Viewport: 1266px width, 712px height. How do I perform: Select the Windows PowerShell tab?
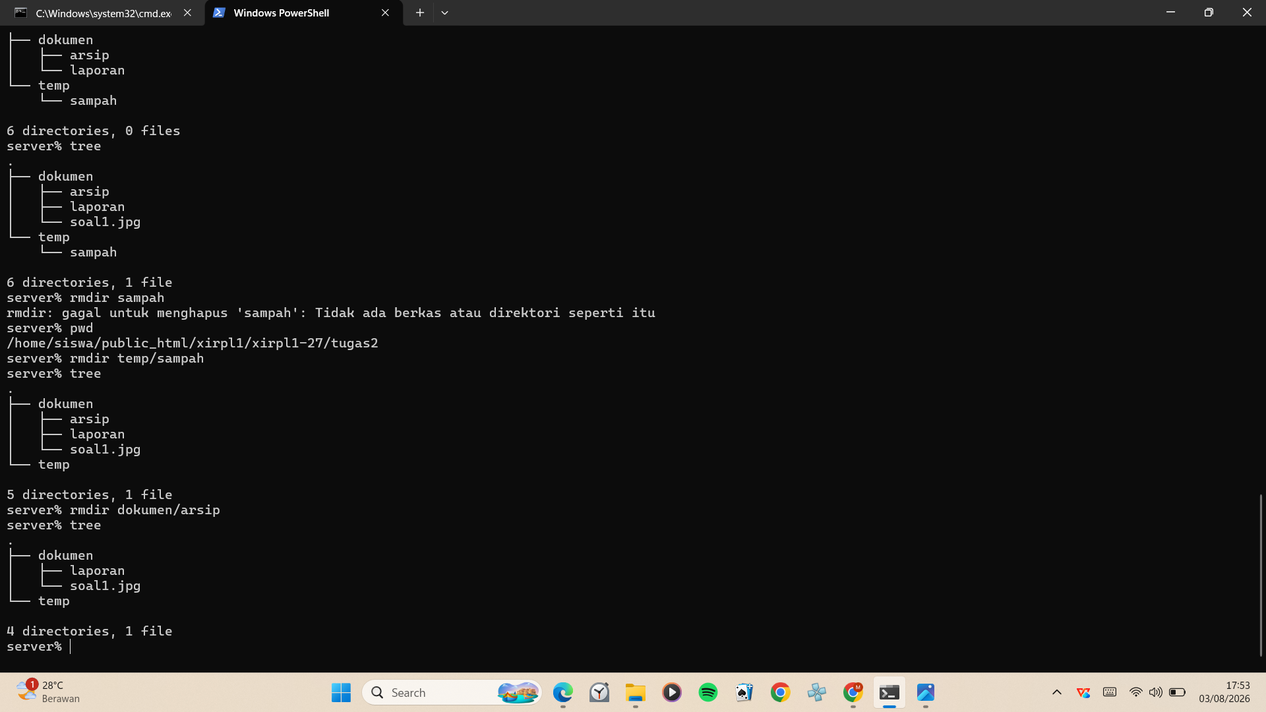pos(303,13)
